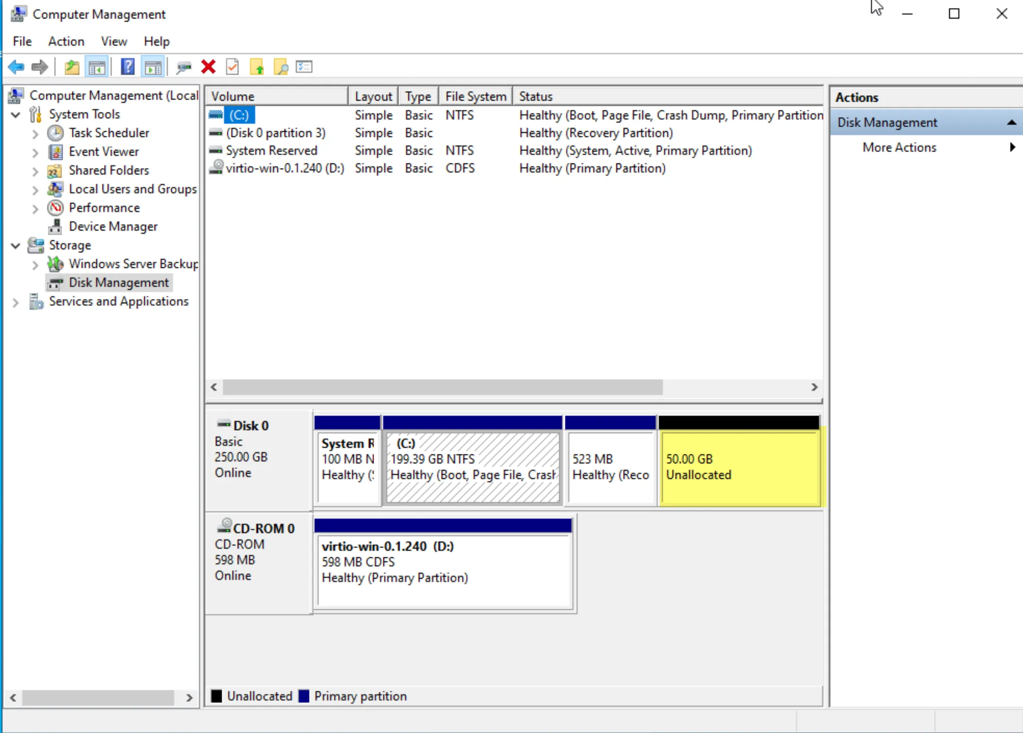Open More Actions submenu
Screen dimensions: 1023x733
pos(899,147)
